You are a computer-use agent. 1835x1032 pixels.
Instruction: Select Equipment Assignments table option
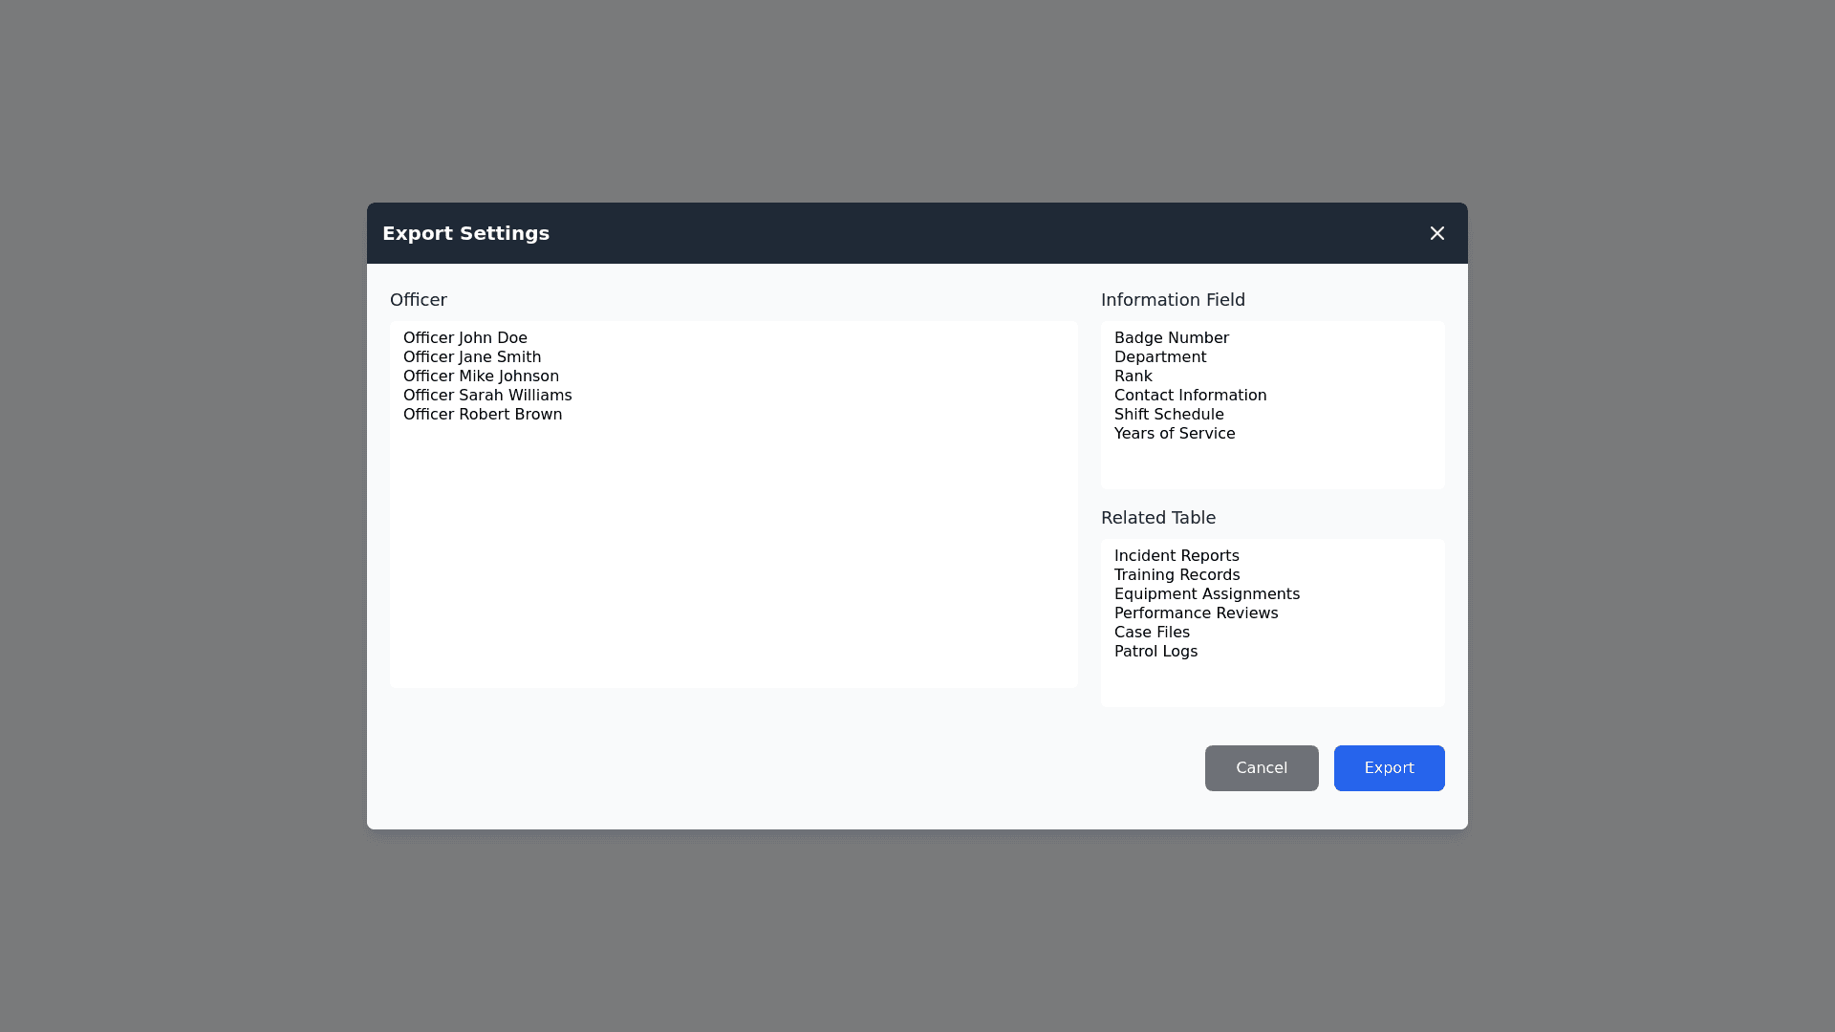pyautogui.click(x=1207, y=594)
